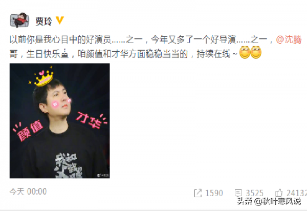Click the repost count 1590
Image resolution: width=307 pixels, height=211 pixels.
click(214, 193)
